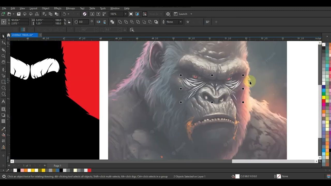Click the Quick customize plus in toolbox
This screenshot has width=331, height=186.
point(3,156)
